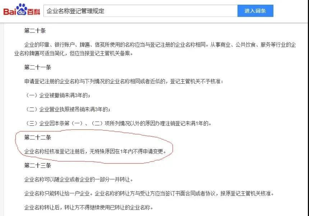Screen dimensions: 309x216
Task: Click the 第二十一条 heading
Action: (37, 67)
